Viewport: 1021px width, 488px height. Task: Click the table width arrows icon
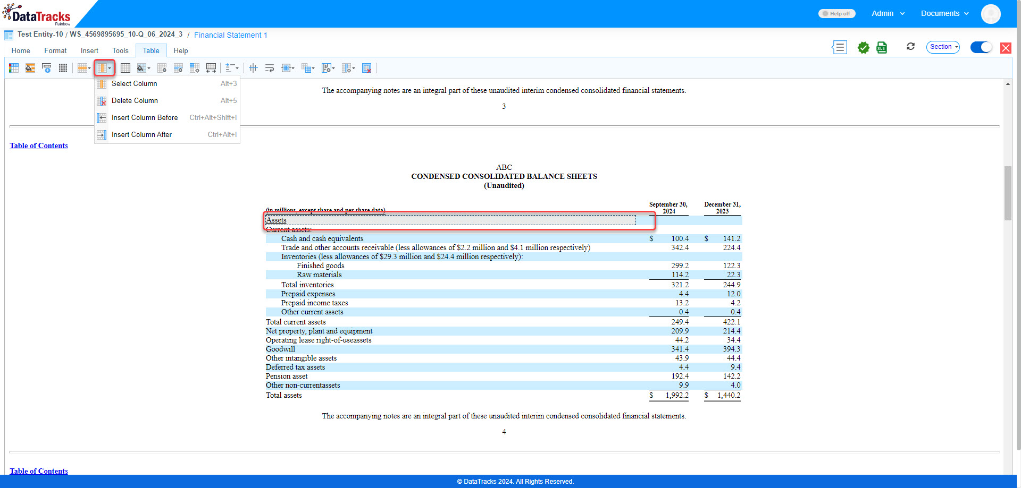click(211, 68)
